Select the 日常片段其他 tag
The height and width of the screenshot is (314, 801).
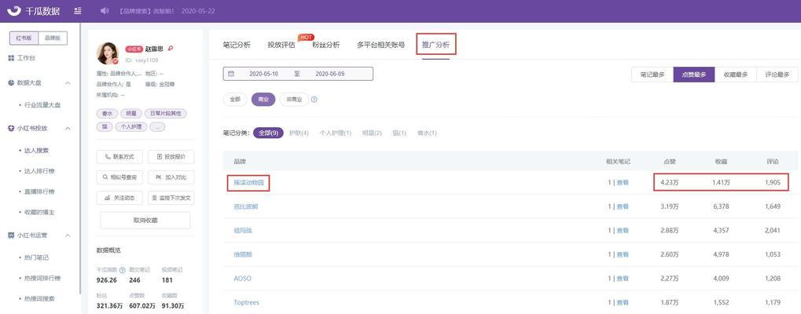[166, 114]
